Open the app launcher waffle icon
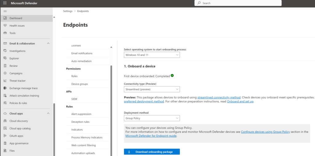Image resolution: width=315 pixels, height=156 pixels. pos(5,3)
